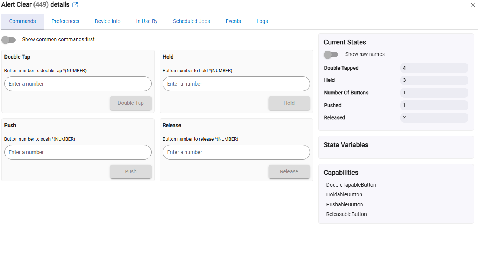Screen dimensions: 478x257
Task: Click the Double Tapped state label
Action: click(x=341, y=68)
